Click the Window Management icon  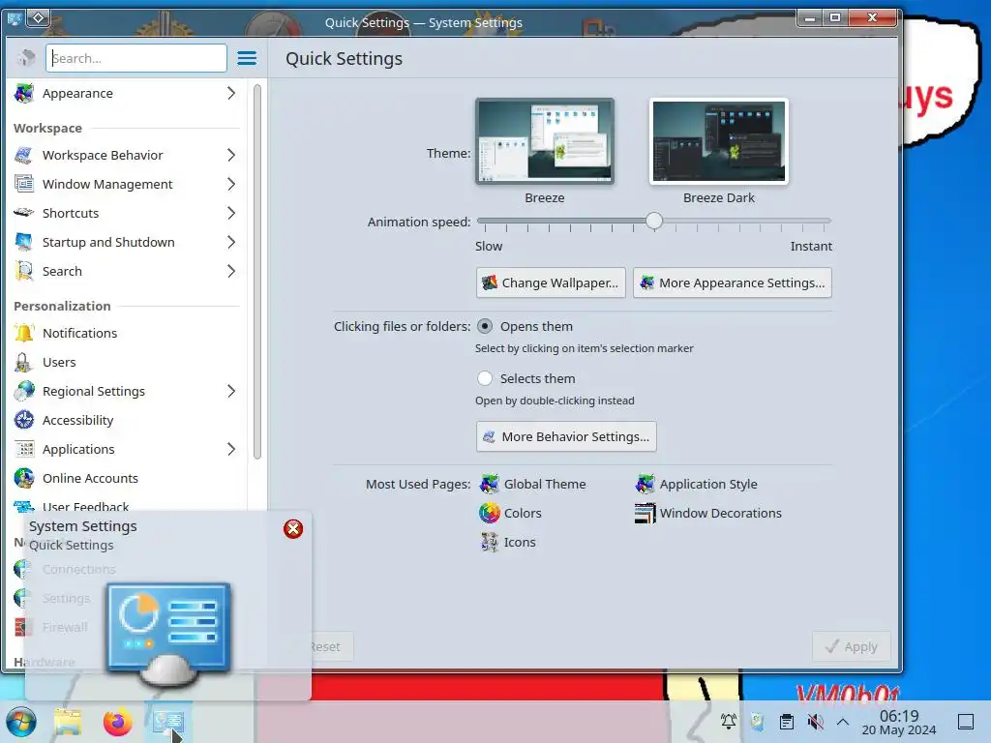coord(24,184)
